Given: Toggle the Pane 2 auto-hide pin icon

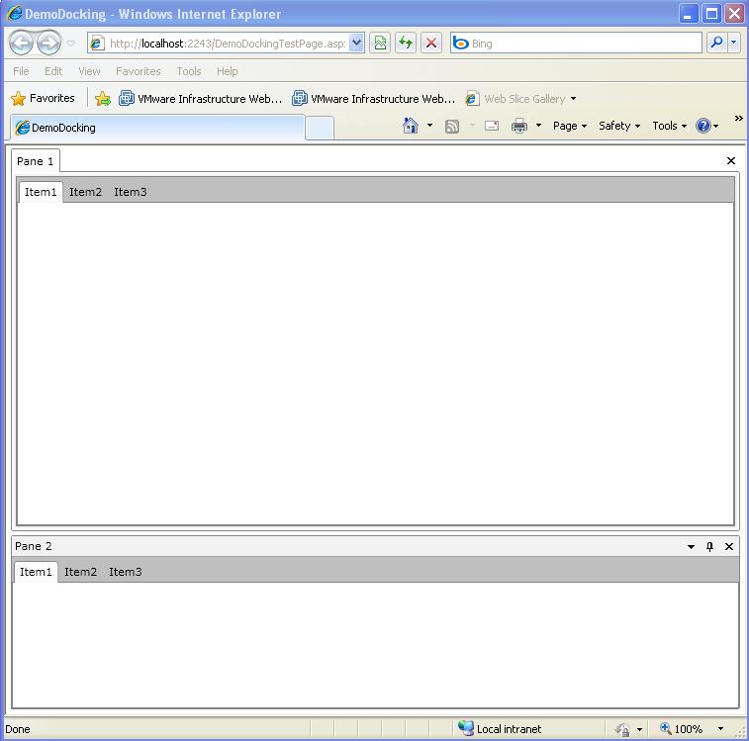Looking at the screenshot, I should [709, 546].
